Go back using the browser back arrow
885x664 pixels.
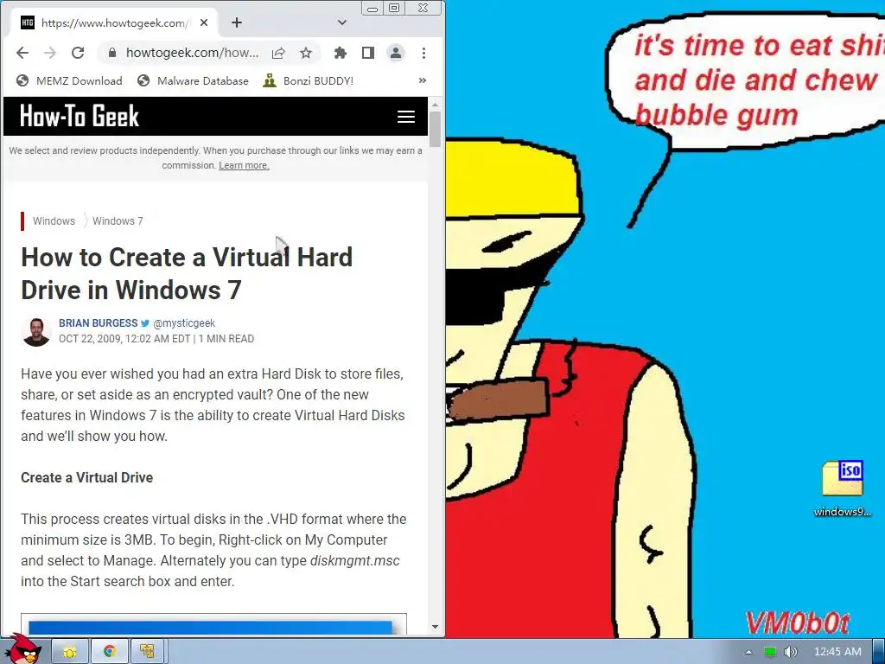[22, 53]
